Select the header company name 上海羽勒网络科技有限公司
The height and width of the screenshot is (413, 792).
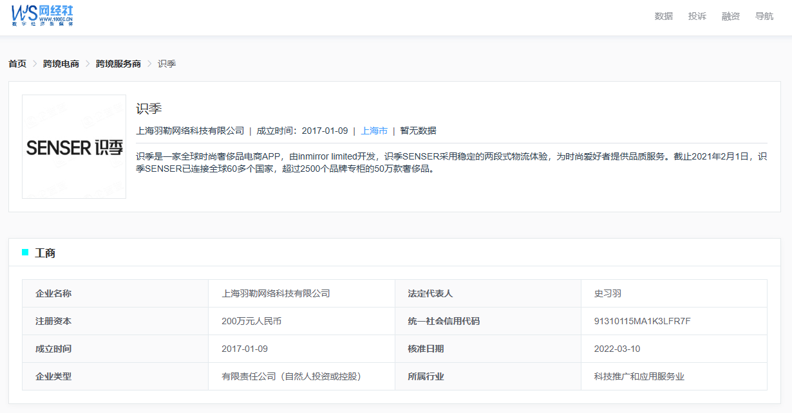tap(191, 131)
